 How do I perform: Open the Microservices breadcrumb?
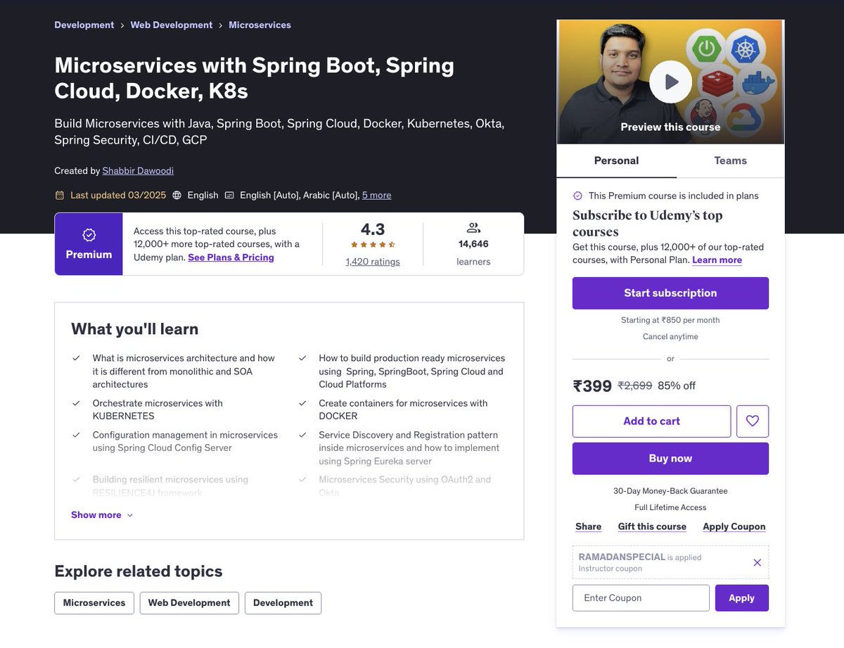click(260, 25)
